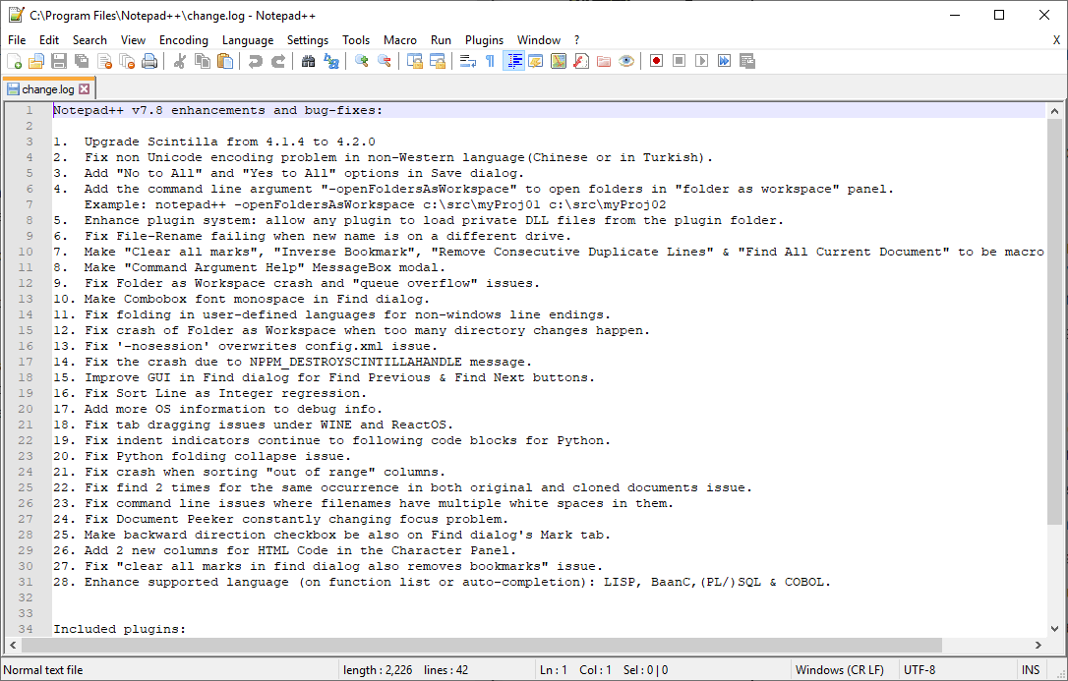1068x681 pixels.
Task: Open the Run menu
Action: pos(441,40)
